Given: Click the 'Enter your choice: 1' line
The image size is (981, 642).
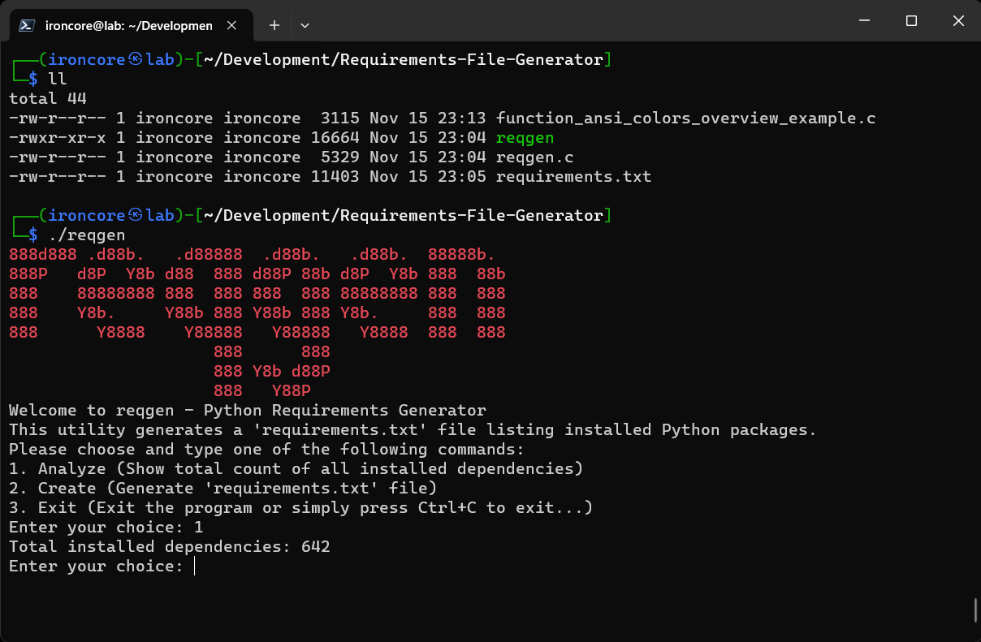Looking at the screenshot, I should [x=106, y=528].
